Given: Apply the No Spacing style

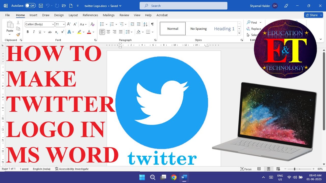Looking at the screenshot, I should pos(199,29).
